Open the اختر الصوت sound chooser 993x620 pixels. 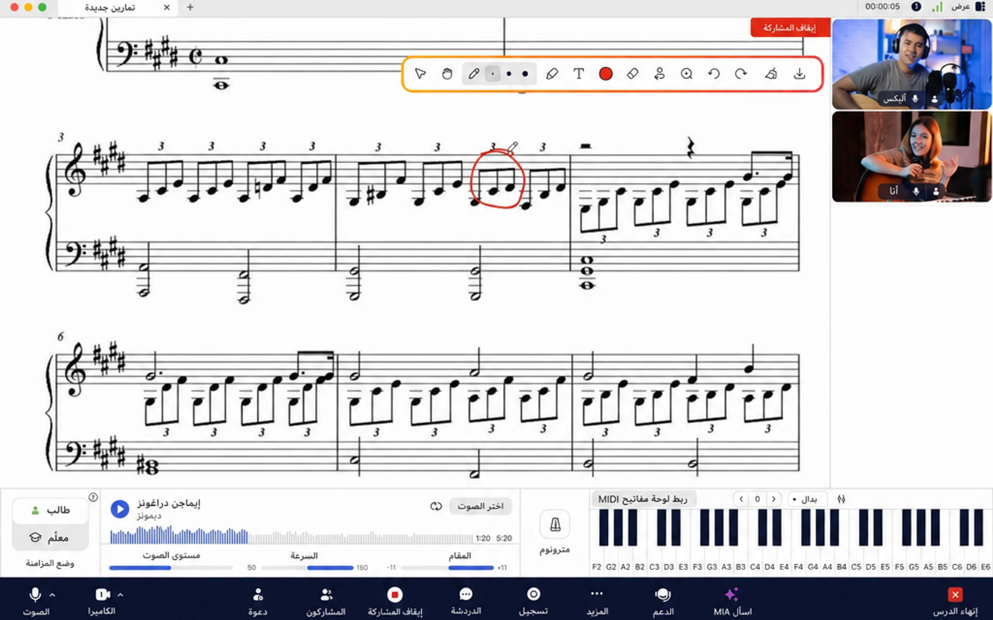click(x=481, y=506)
